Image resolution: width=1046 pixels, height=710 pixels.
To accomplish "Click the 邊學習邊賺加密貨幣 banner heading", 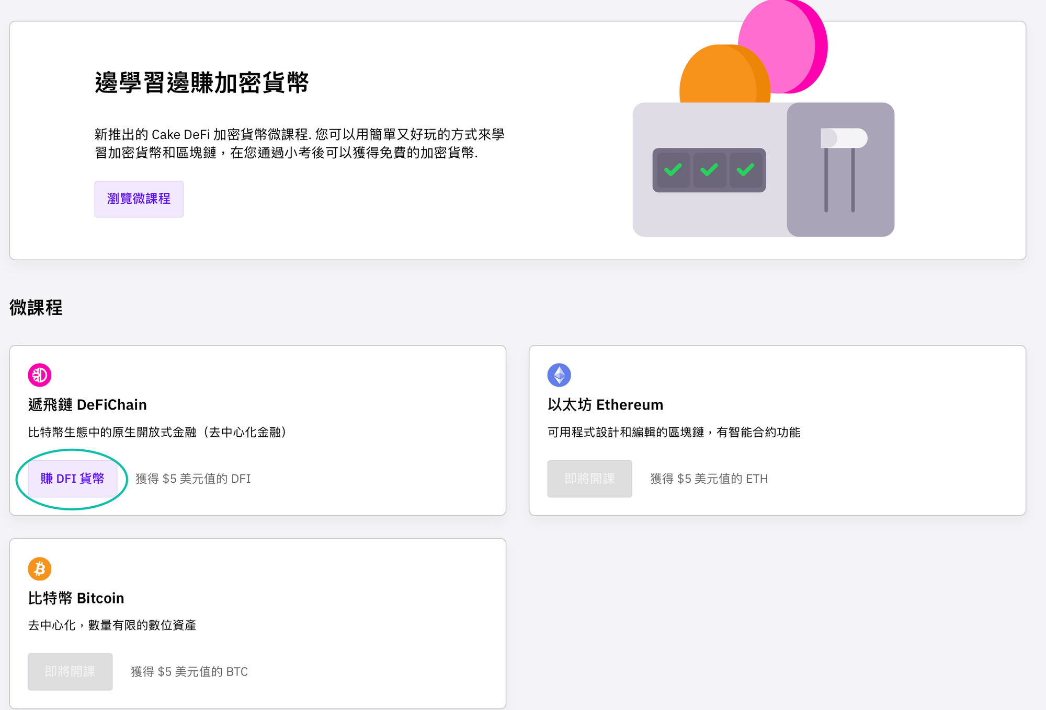I will [202, 83].
